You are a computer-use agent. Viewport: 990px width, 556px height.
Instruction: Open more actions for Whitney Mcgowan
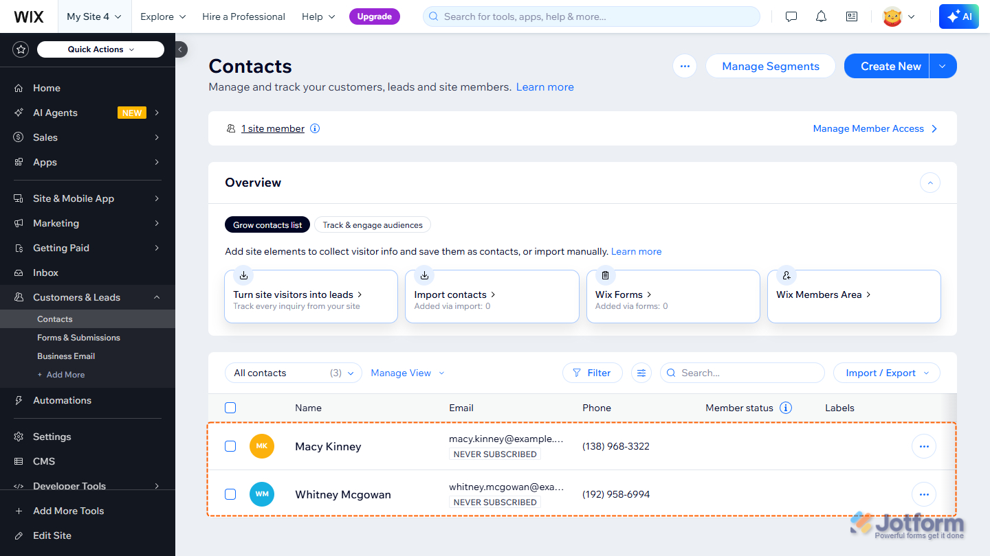pyautogui.click(x=924, y=494)
